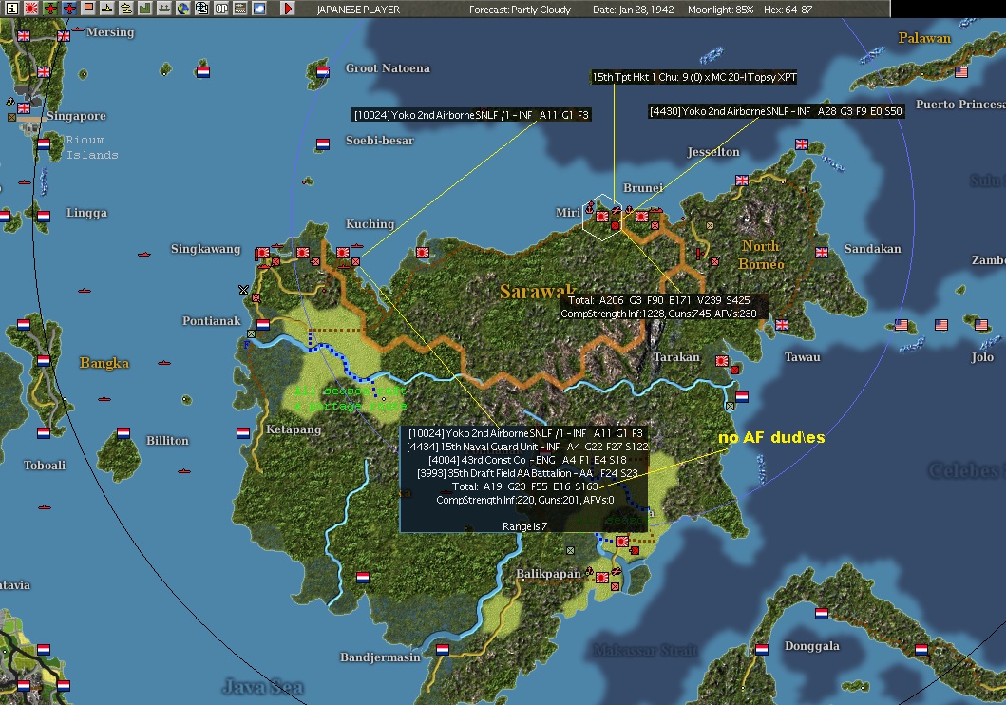The height and width of the screenshot is (705, 1006).
Task: Click the 'JAPANESE PLAYER' label
Action: coord(358,10)
